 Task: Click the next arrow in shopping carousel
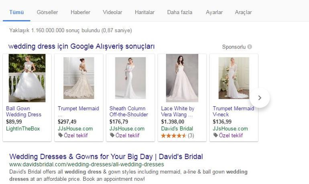pyautogui.click(x=260, y=98)
